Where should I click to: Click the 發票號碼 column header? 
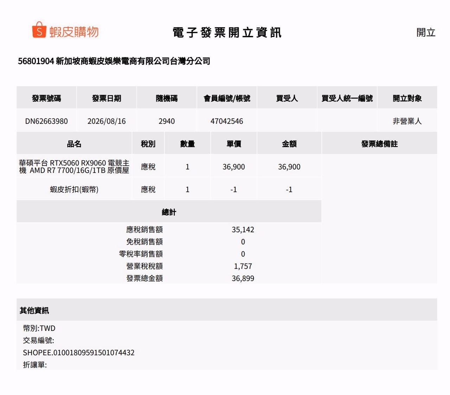click(x=46, y=98)
